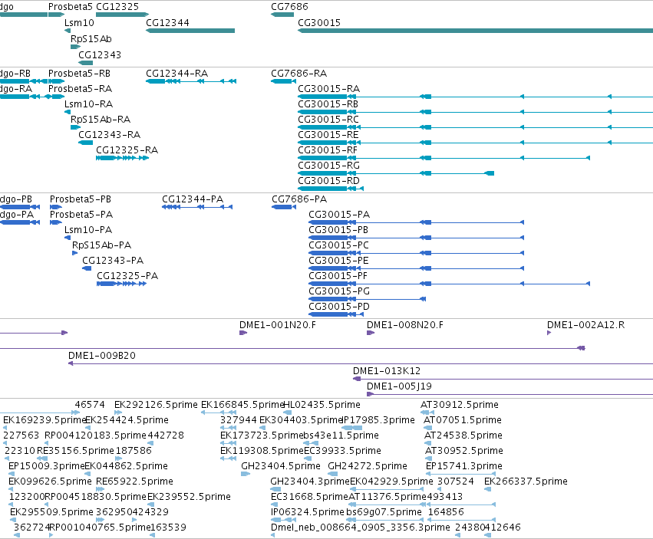Click transcript CG30015-RD
The width and height of the screenshot is (653, 539).
click(x=331, y=189)
